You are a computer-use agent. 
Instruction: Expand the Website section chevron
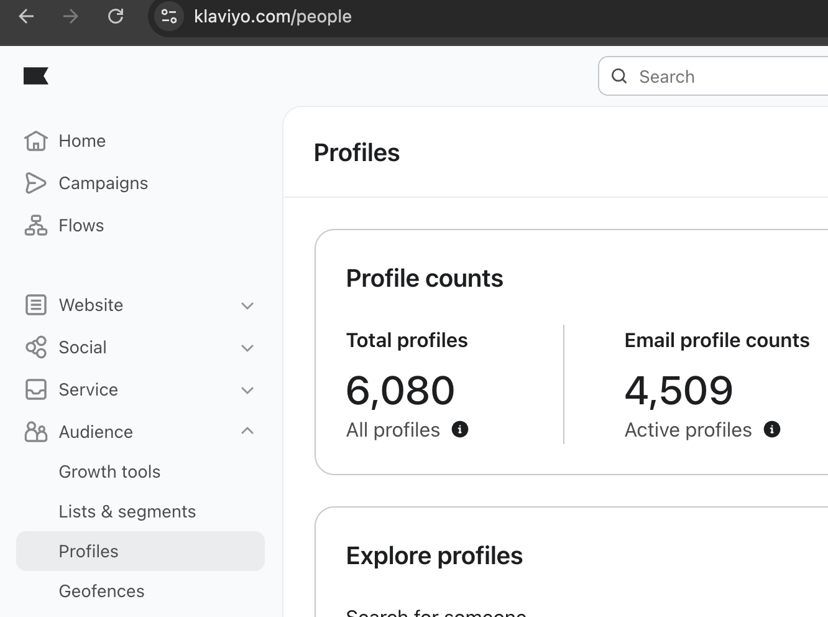point(247,305)
